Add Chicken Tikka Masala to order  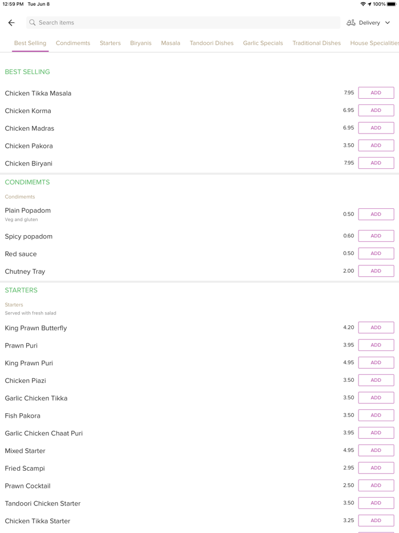click(x=376, y=93)
